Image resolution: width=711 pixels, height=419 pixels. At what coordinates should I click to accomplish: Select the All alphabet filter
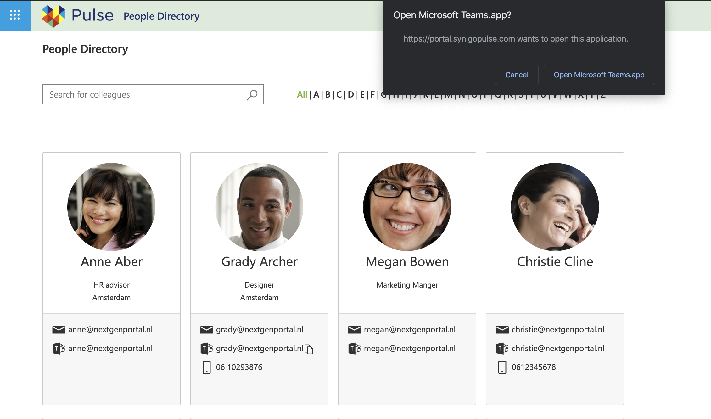pos(302,94)
